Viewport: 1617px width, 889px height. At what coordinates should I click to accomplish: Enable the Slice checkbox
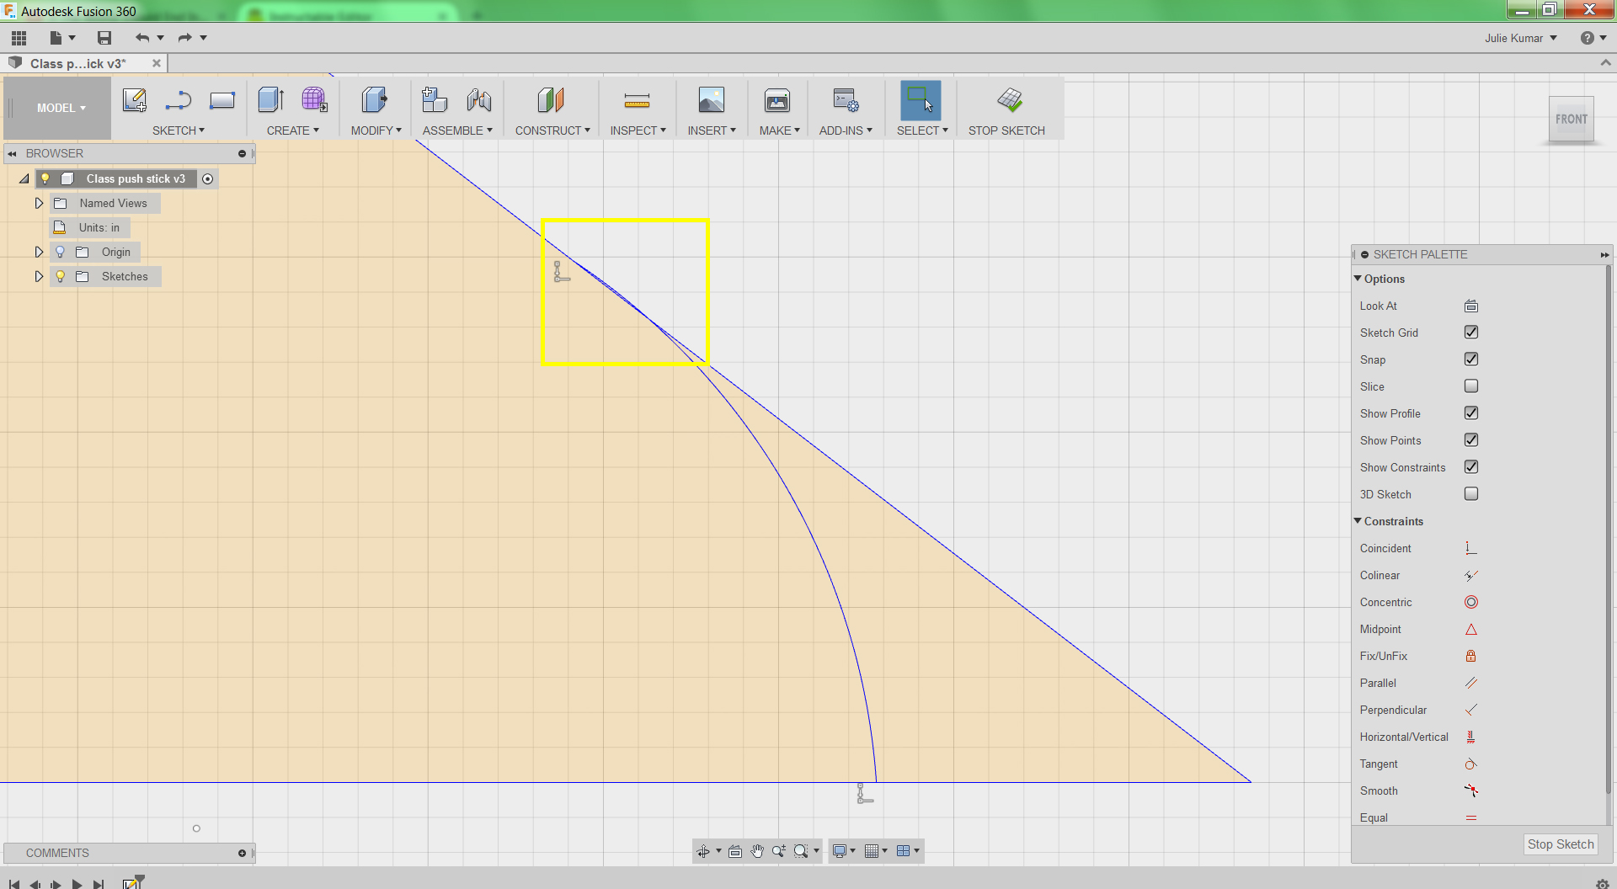pos(1471,386)
